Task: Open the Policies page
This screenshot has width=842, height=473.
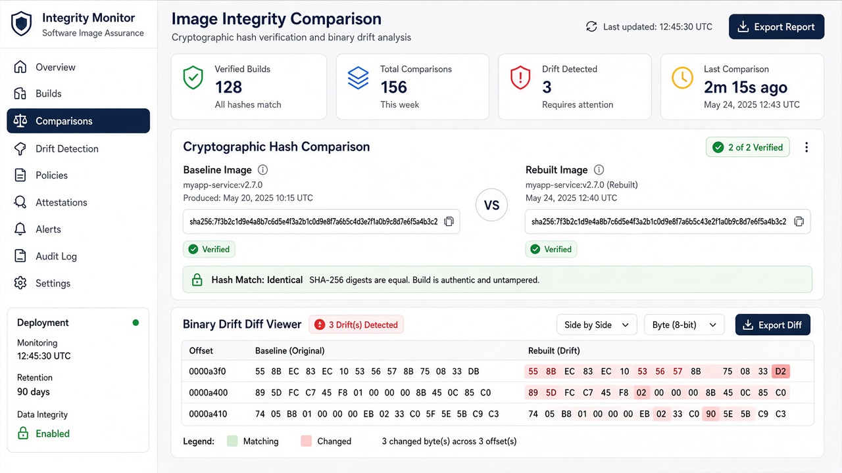Action: click(x=78, y=175)
